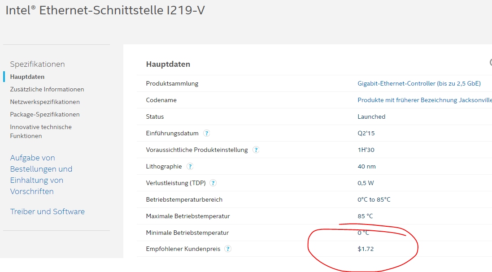Click the 85 °C maximum temperature value

pos(365,216)
